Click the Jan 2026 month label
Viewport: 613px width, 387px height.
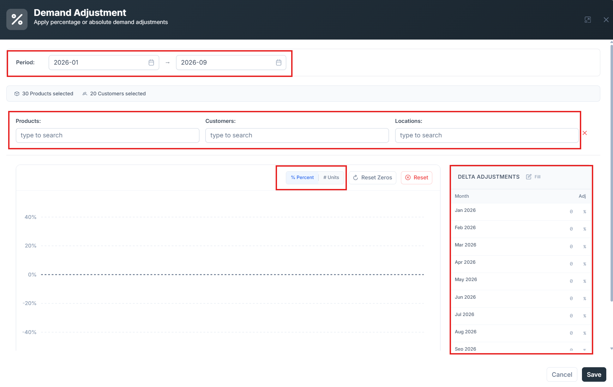[x=465, y=210]
